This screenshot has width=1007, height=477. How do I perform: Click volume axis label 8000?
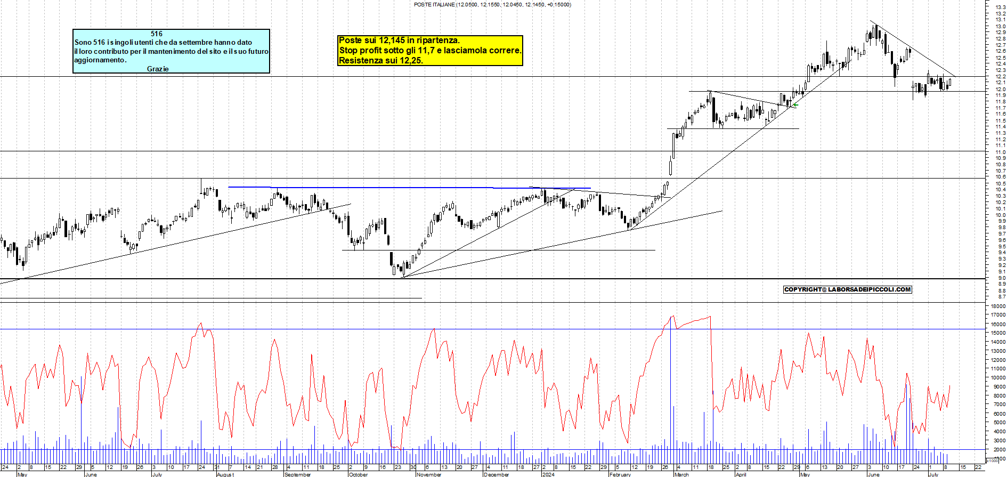click(x=999, y=396)
